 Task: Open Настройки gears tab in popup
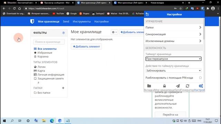coord(200,87)
